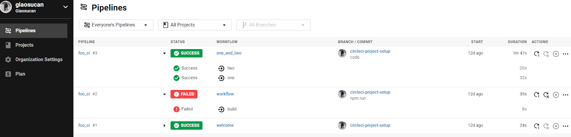Click the job icon next to 'two'
571x137 pixels.
(x=221, y=68)
